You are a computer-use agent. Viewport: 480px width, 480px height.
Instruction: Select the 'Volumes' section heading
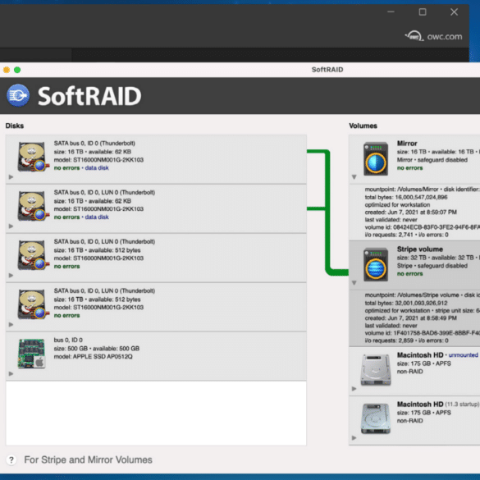[363, 126]
